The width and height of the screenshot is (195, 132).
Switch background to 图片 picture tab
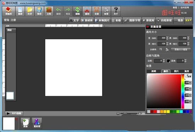coord(176,71)
